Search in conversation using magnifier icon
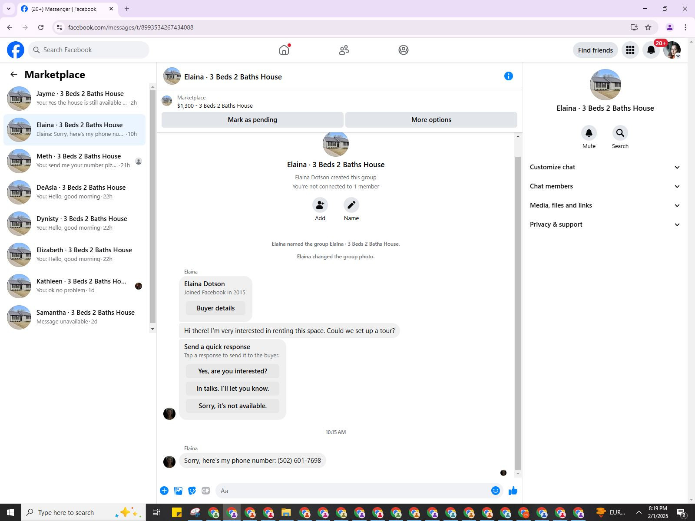 pyautogui.click(x=620, y=133)
